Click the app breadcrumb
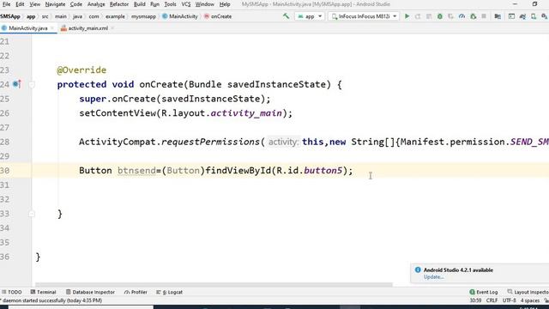This screenshot has height=309, width=549. pyautogui.click(x=31, y=16)
